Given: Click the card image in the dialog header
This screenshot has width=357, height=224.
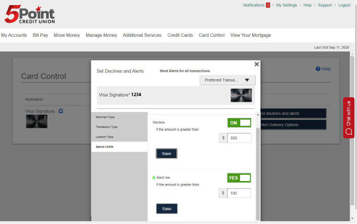Looking at the screenshot, I should tap(241, 95).
